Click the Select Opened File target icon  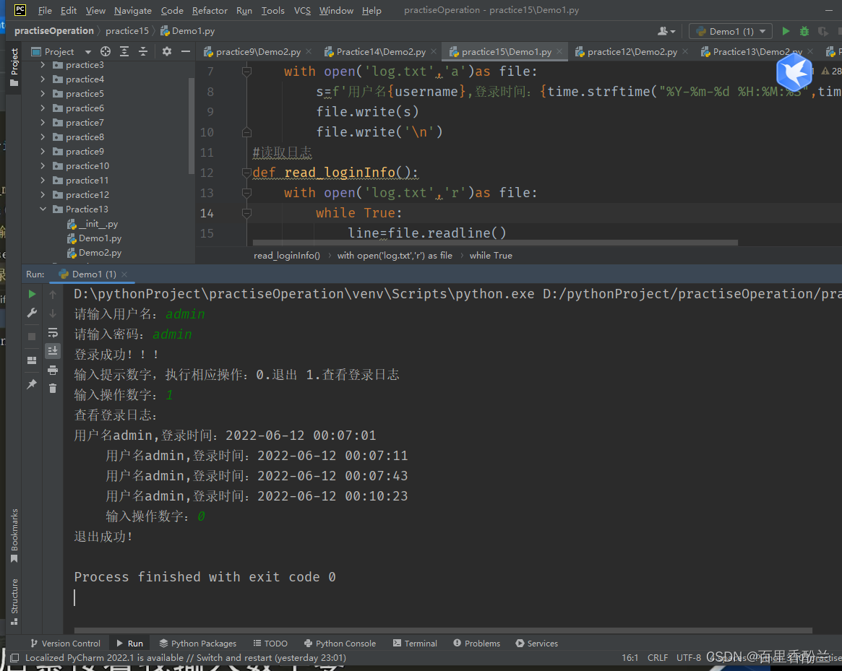(106, 51)
